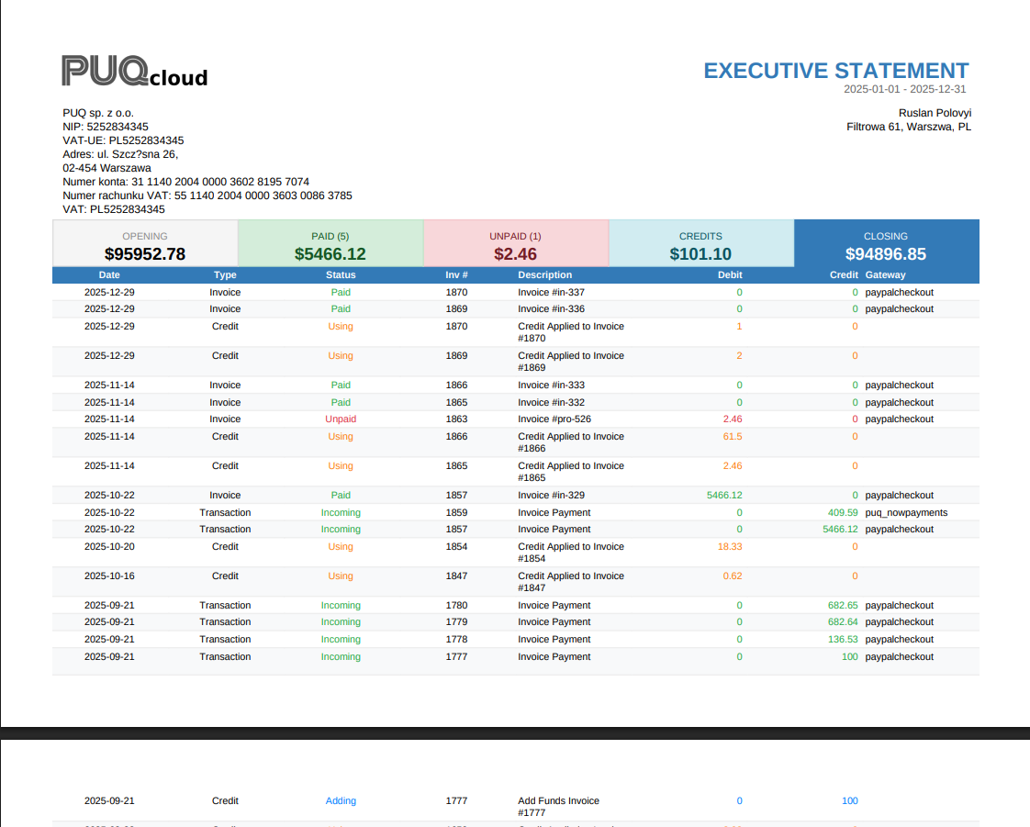Open the UNPAID (1) summary card
Screen dimensions: 1030x827
[x=515, y=244]
